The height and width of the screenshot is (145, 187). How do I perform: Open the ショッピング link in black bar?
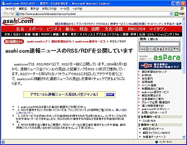[x=165, y=34]
